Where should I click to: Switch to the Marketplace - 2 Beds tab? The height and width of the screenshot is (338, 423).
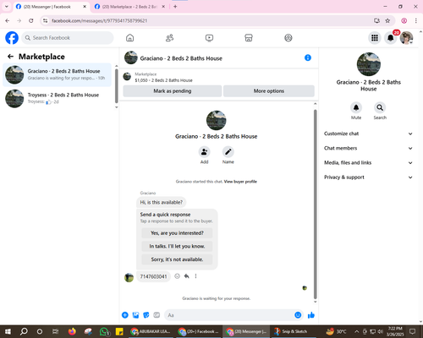129,7
